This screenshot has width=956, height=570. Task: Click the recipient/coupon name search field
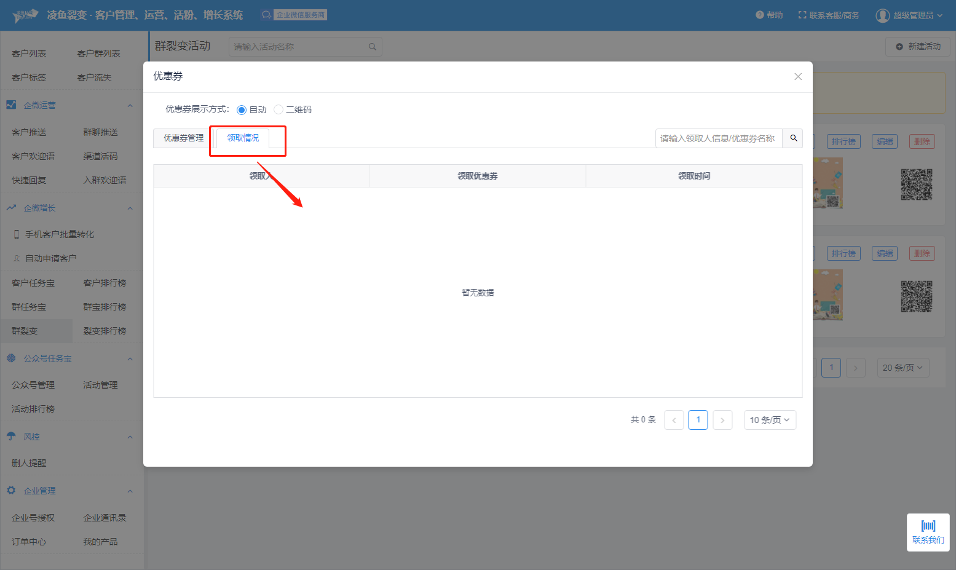tap(718, 138)
